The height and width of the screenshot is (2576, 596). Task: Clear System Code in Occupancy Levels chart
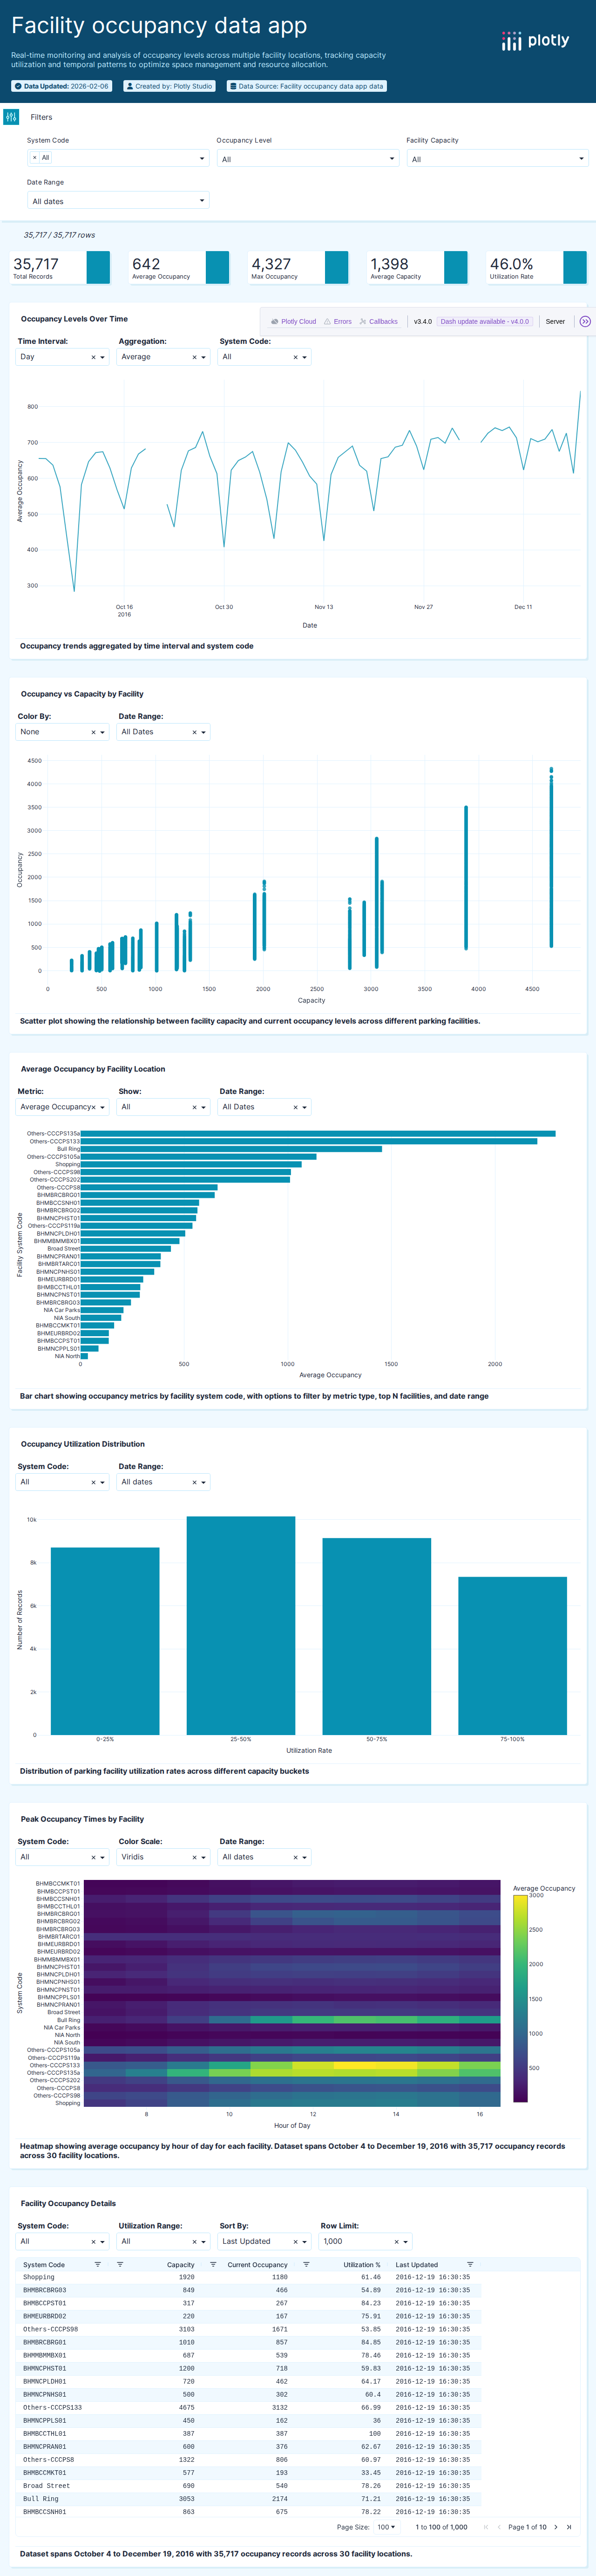(x=295, y=357)
